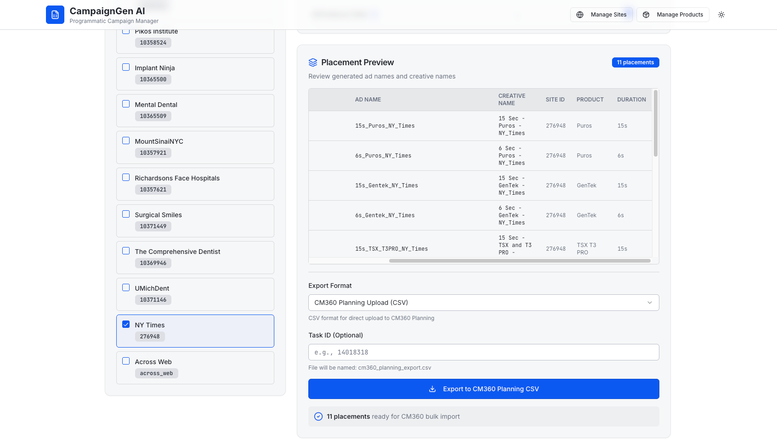Click the box icon in Manage Products

click(646, 15)
